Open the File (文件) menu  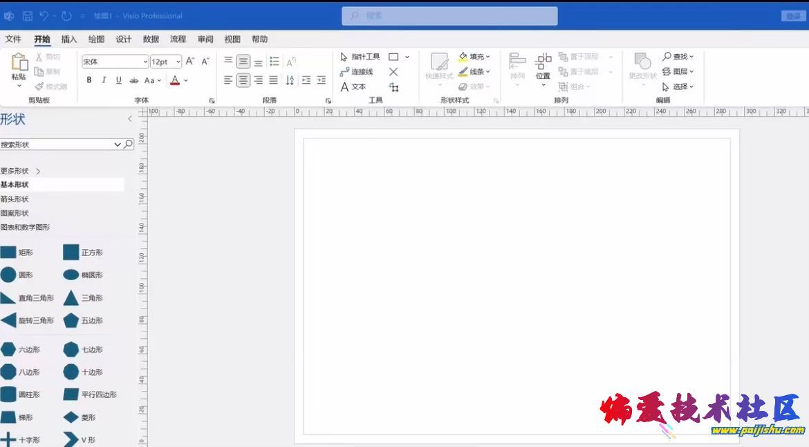(x=13, y=39)
